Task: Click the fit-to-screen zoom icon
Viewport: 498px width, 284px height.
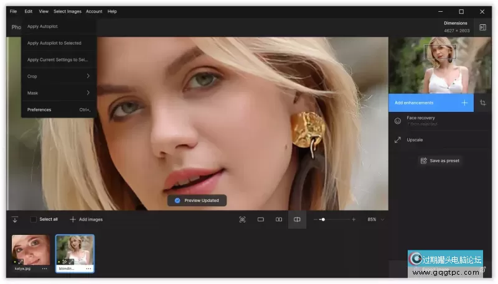Action: (243, 219)
